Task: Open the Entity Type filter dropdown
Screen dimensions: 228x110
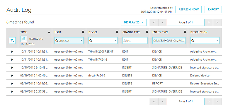Action: [169, 41]
